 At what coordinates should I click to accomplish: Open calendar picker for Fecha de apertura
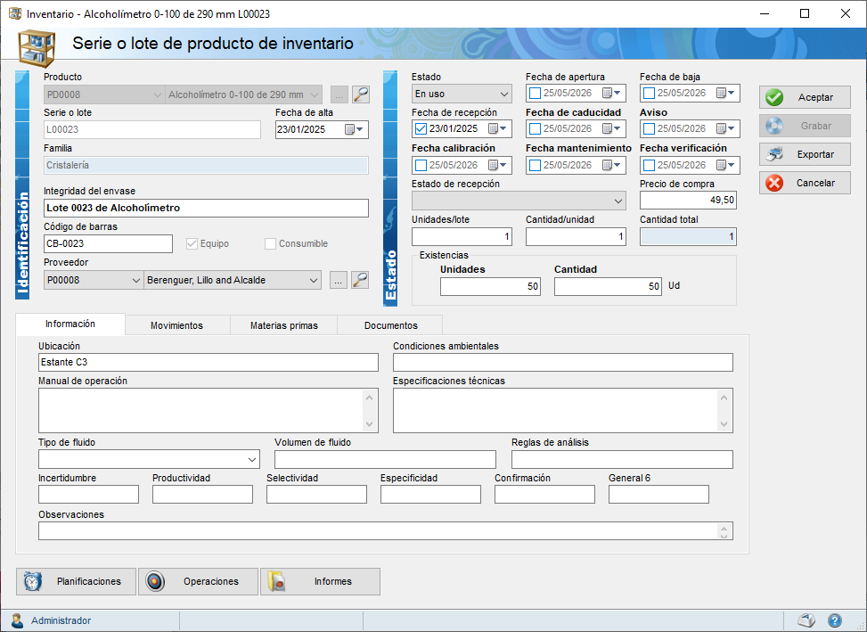pyautogui.click(x=611, y=93)
